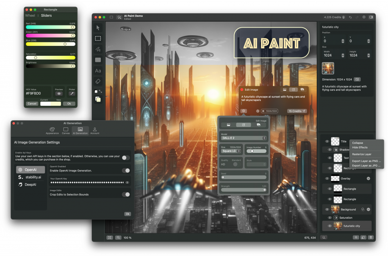
Task: Choose the Text tool (Aa)
Action: [x=98, y=71]
